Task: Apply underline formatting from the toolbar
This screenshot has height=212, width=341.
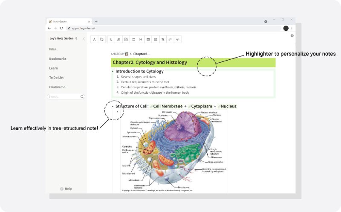Action: click(x=111, y=39)
